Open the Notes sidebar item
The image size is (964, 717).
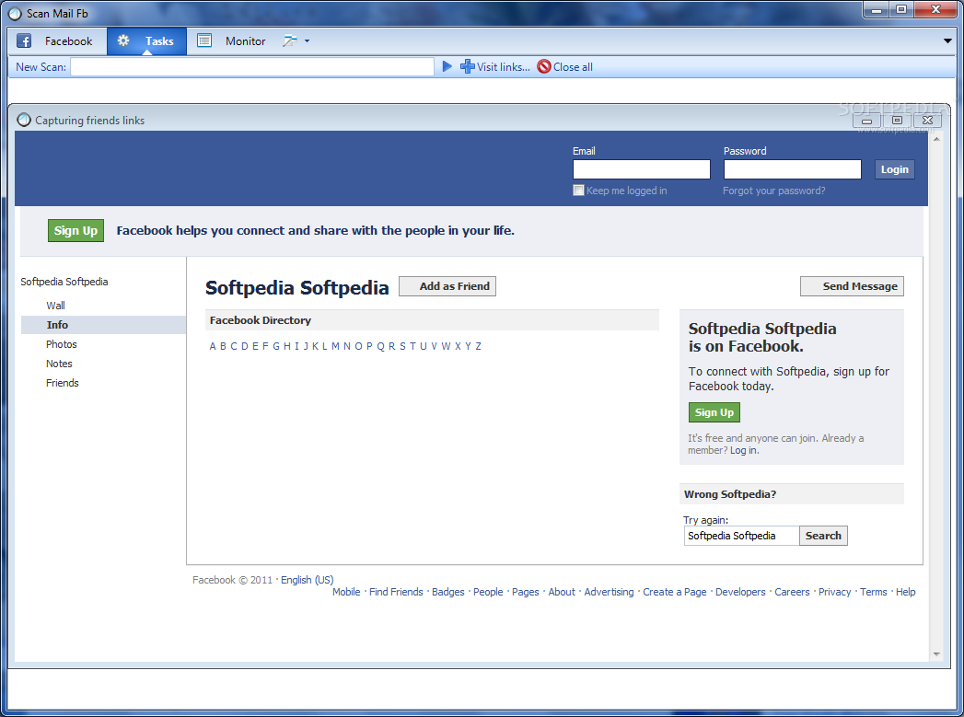(59, 364)
